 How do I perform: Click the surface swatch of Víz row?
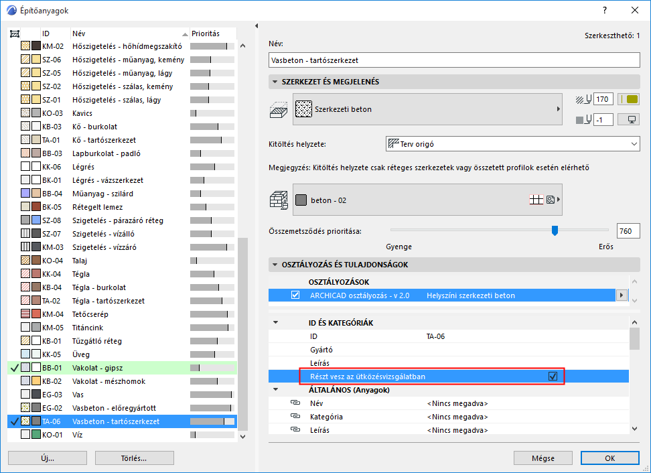tap(36, 434)
